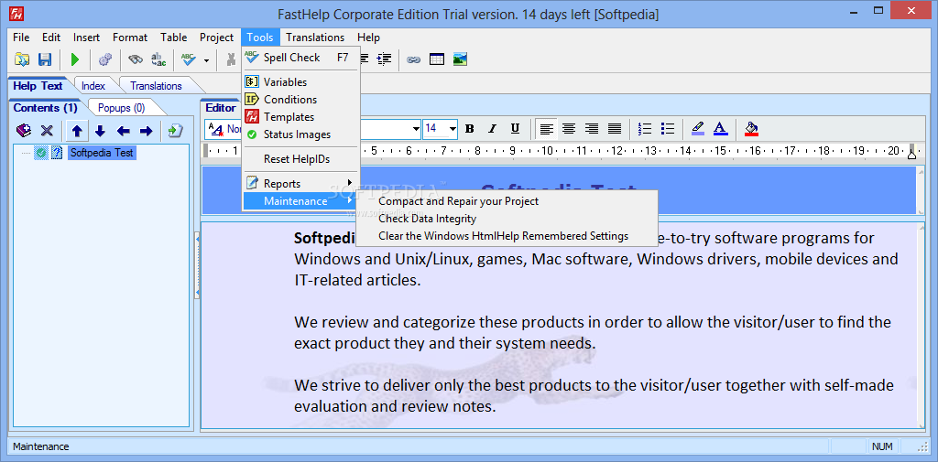Click the vertical scrollbar of the editor body
The image size is (938, 462).
(x=922, y=325)
